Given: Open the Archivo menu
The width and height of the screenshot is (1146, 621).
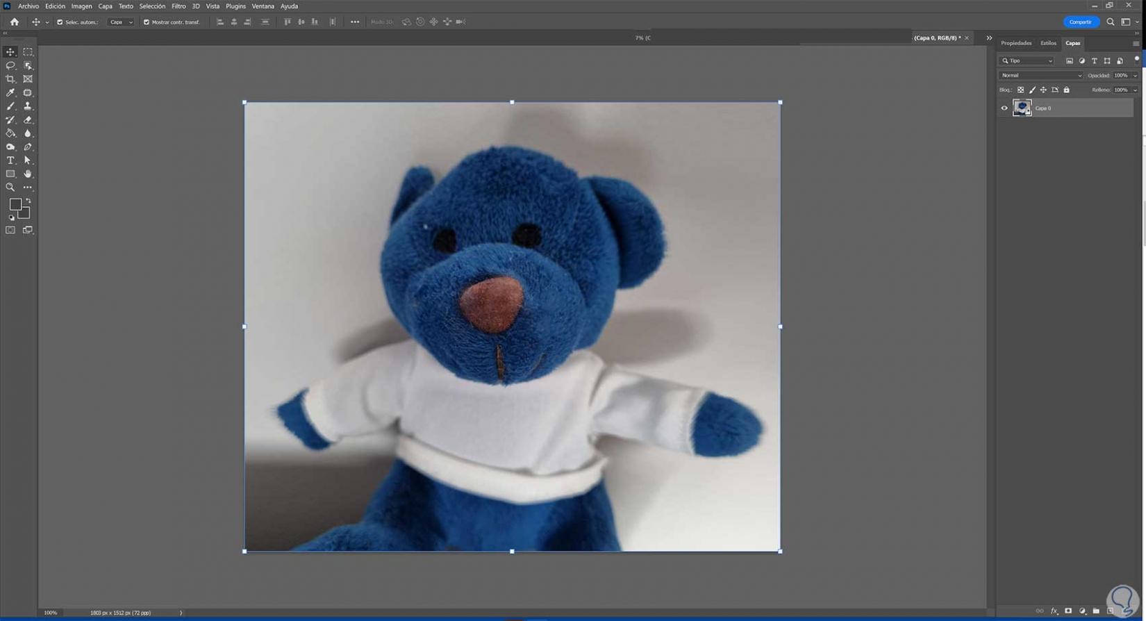Looking at the screenshot, I should (x=28, y=6).
